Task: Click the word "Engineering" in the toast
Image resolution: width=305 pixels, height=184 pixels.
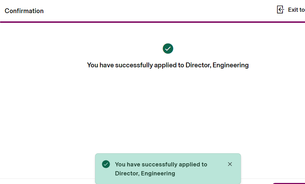Action: (x=158, y=173)
